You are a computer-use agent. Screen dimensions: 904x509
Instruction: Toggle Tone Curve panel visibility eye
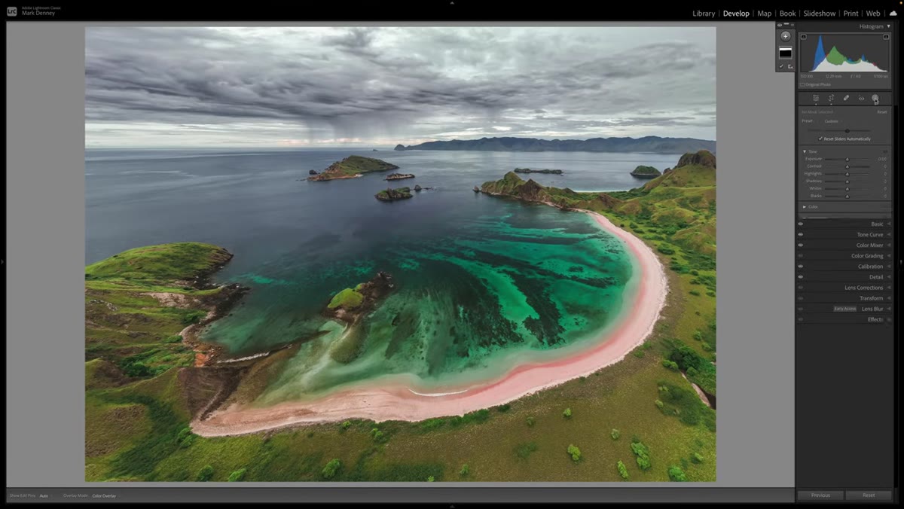(801, 234)
